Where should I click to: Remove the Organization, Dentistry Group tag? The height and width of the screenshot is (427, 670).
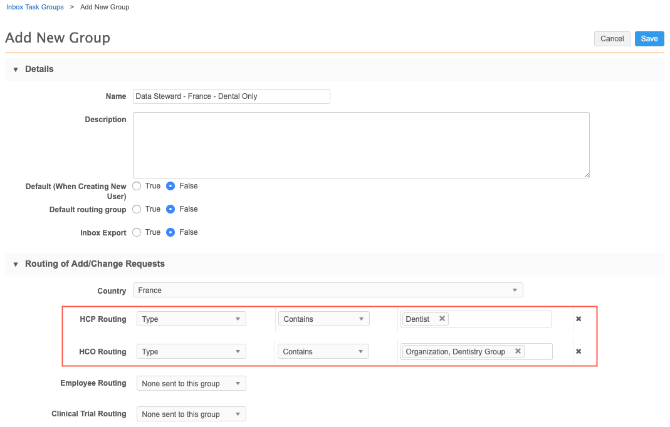[518, 351]
